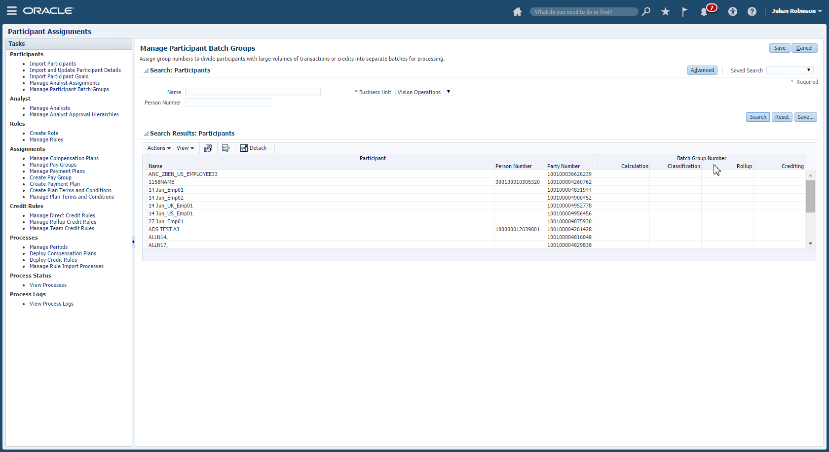Open Manage Plan Terms and Conditions
This screenshot has height=452, width=829.
pos(72,197)
